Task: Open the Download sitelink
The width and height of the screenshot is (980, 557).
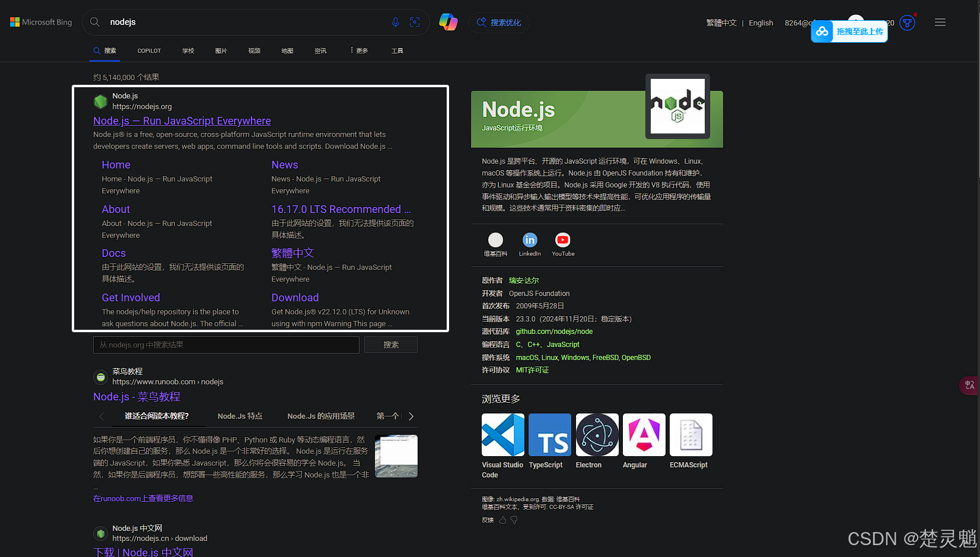Action: (295, 298)
